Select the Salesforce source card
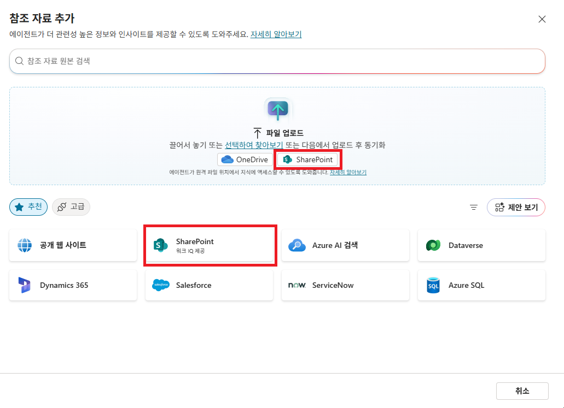This screenshot has height=408, width=564. 210,285
